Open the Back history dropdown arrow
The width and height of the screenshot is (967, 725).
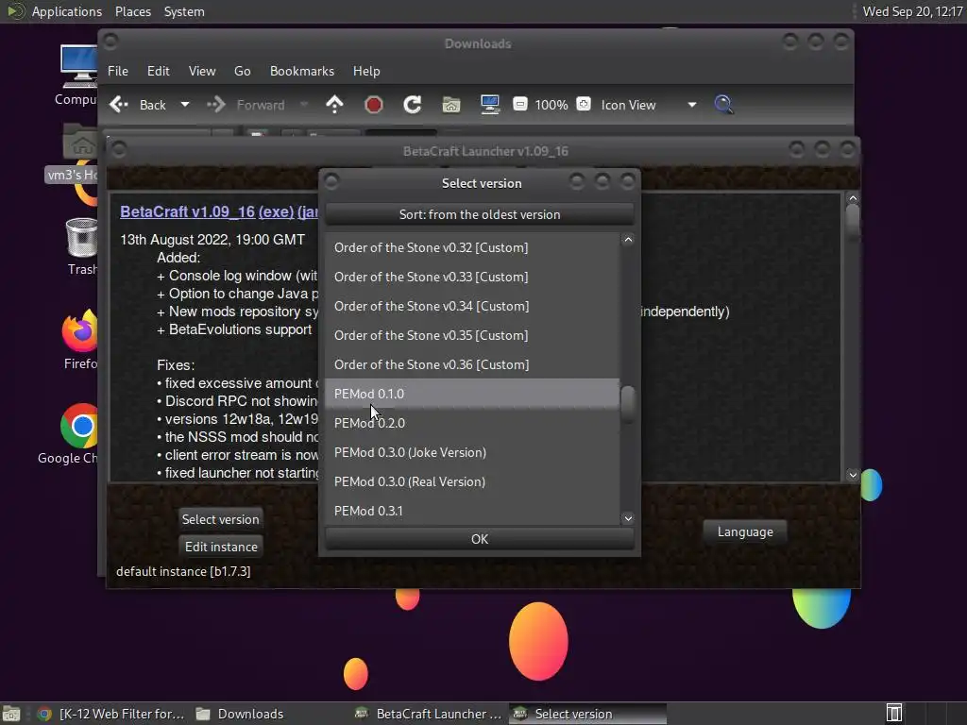tap(184, 105)
